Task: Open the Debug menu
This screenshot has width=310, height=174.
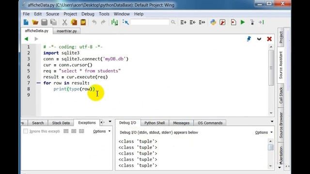Action: 88,14
